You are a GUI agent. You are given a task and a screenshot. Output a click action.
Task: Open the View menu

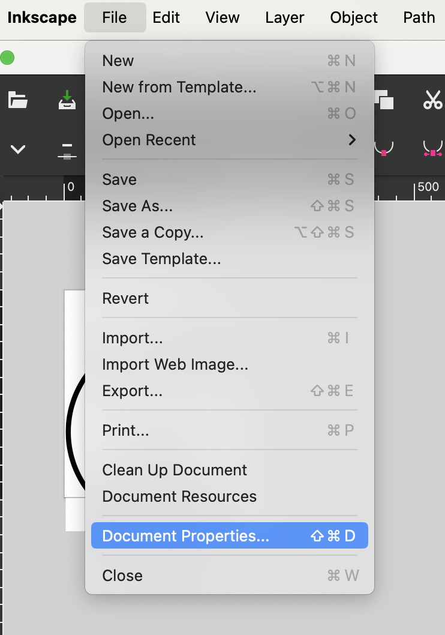(222, 17)
